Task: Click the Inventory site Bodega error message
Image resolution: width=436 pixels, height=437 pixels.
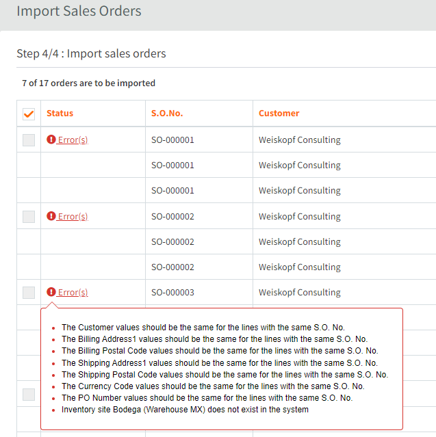Action: [x=185, y=410]
